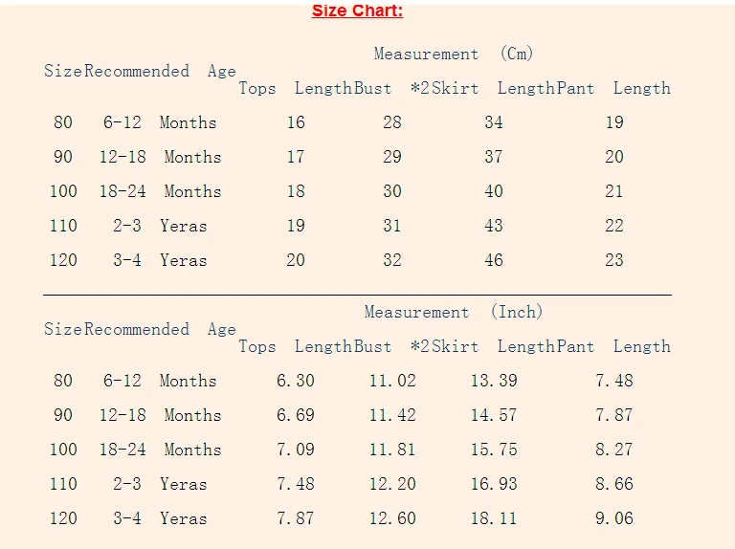Click 6-12 Months in the Cm table

tap(160, 122)
